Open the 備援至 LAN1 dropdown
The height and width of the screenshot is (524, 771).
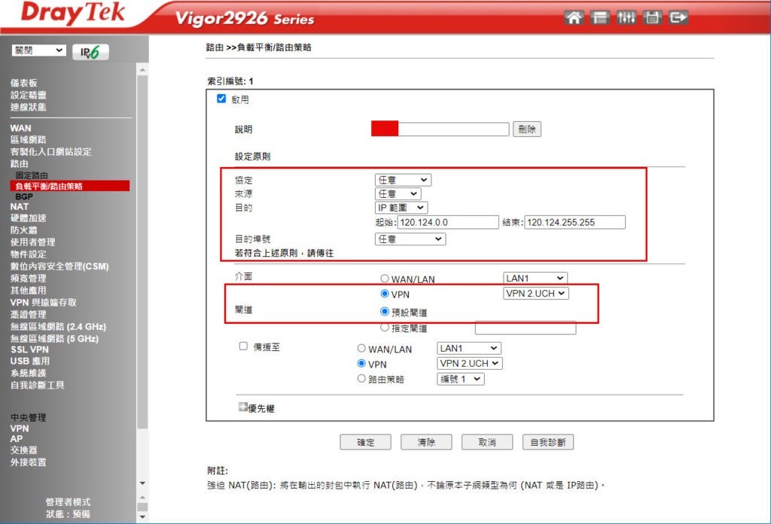click(469, 348)
